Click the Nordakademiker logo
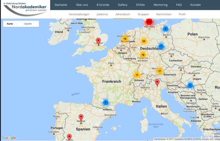220x141 pixels. point(25,9)
